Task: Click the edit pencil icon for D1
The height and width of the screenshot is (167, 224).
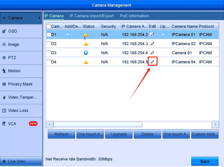Action: coord(152,35)
